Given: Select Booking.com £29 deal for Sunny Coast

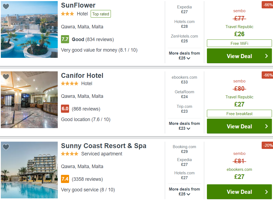Looking at the screenshot, I should coord(184,149).
